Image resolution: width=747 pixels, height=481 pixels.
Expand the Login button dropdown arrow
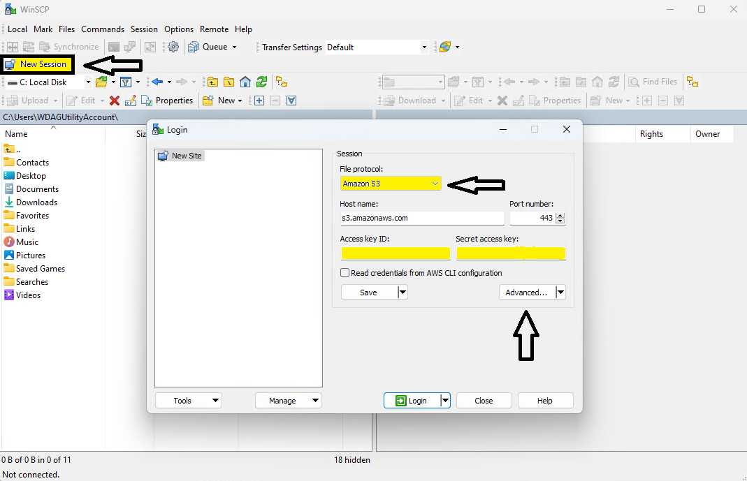(x=445, y=401)
